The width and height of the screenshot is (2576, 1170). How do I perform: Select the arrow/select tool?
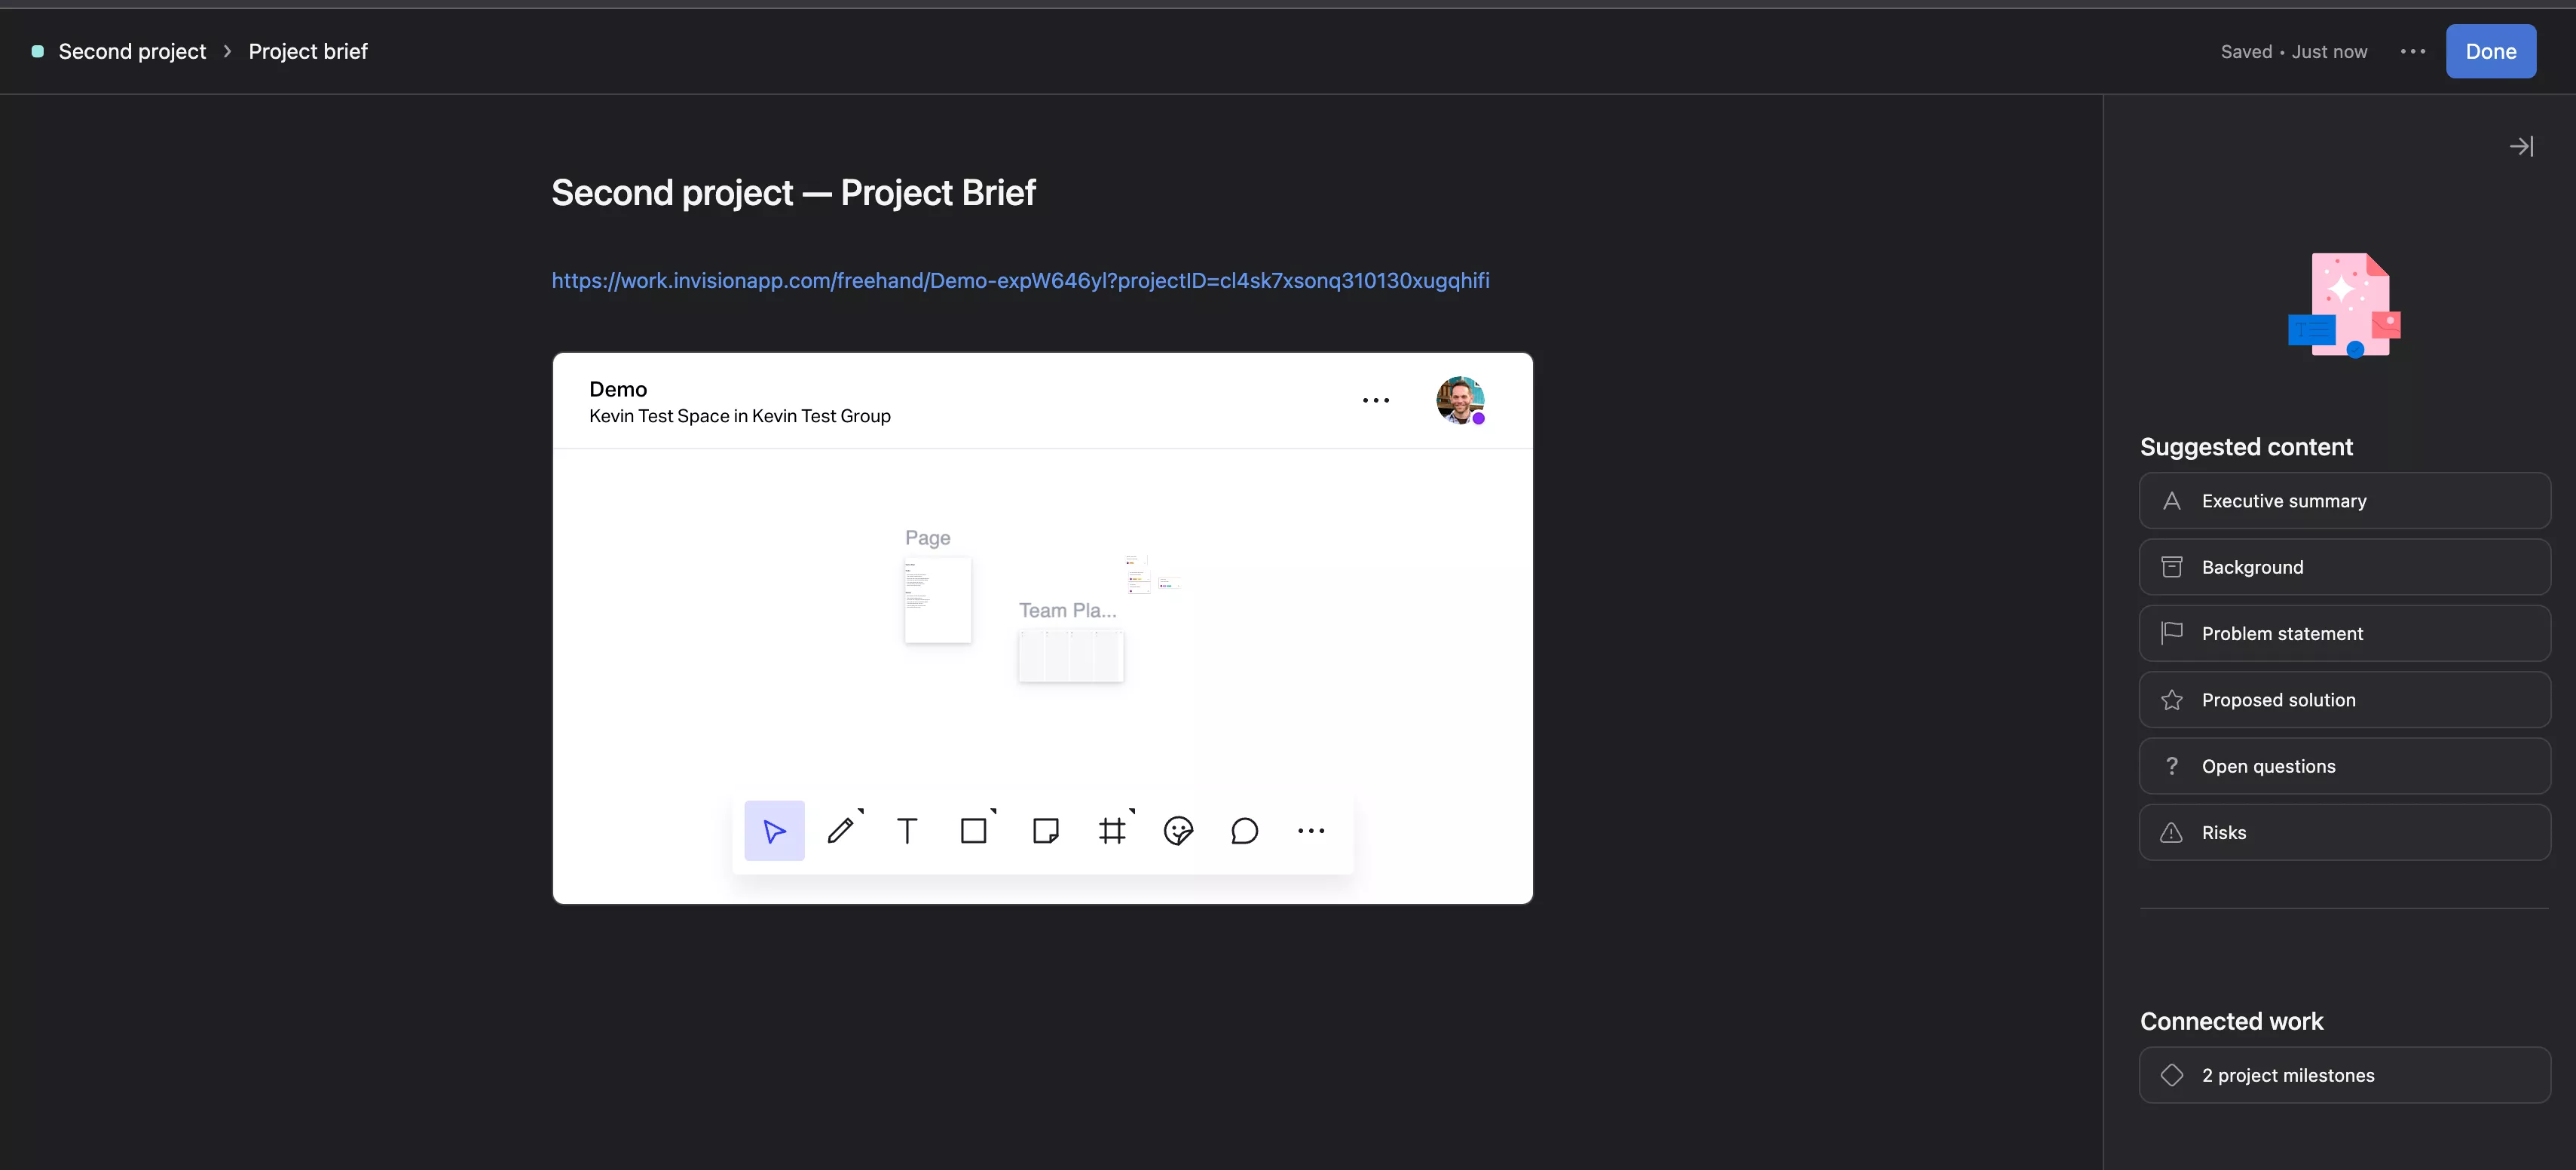click(774, 830)
